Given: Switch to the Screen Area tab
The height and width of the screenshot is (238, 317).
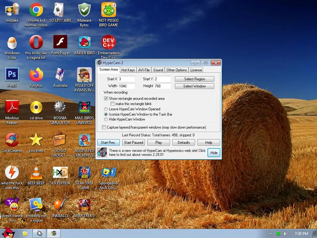Looking at the screenshot, I should coord(109,69).
